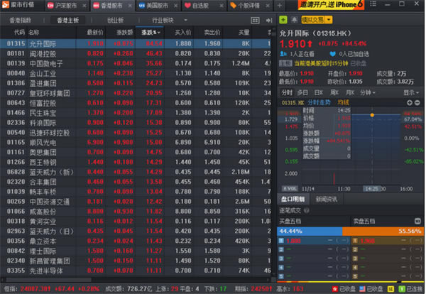This screenshot has height=294, width=426.
Task: Select the 香港指数 sub-tab
Action: 21,20
